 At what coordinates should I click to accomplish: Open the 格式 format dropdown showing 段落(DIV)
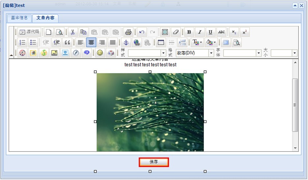coord(195,53)
